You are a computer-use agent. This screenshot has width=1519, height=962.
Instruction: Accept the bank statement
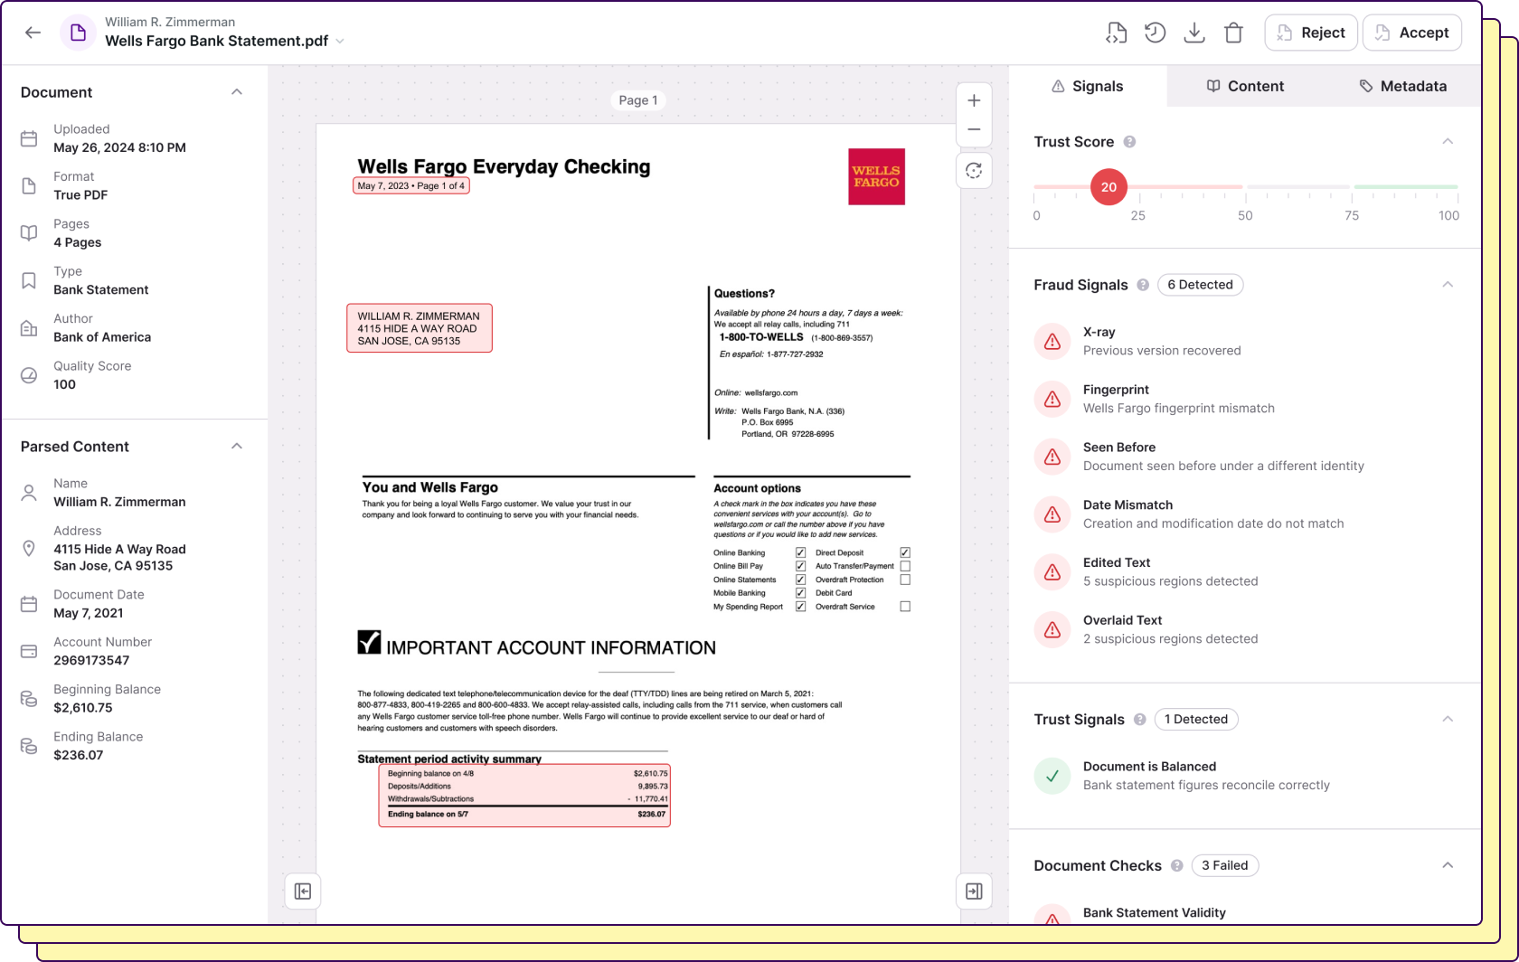tap(1411, 33)
